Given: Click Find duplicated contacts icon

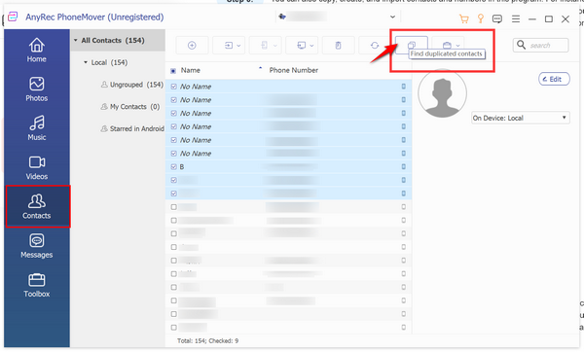Looking at the screenshot, I should tap(411, 45).
